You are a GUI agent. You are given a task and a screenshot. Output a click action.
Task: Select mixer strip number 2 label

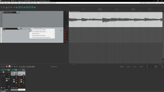tap(22, 90)
